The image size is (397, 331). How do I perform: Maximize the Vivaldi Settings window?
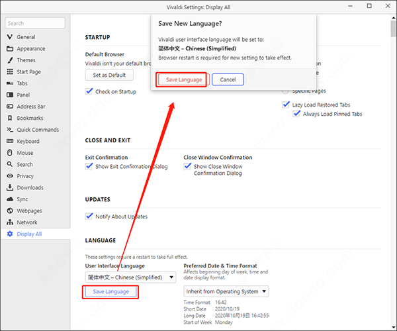tap(369, 6)
